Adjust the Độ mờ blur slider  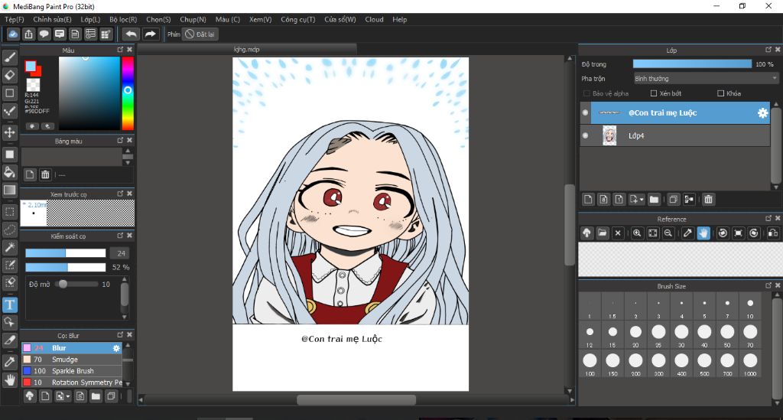pyautogui.click(x=76, y=284)
